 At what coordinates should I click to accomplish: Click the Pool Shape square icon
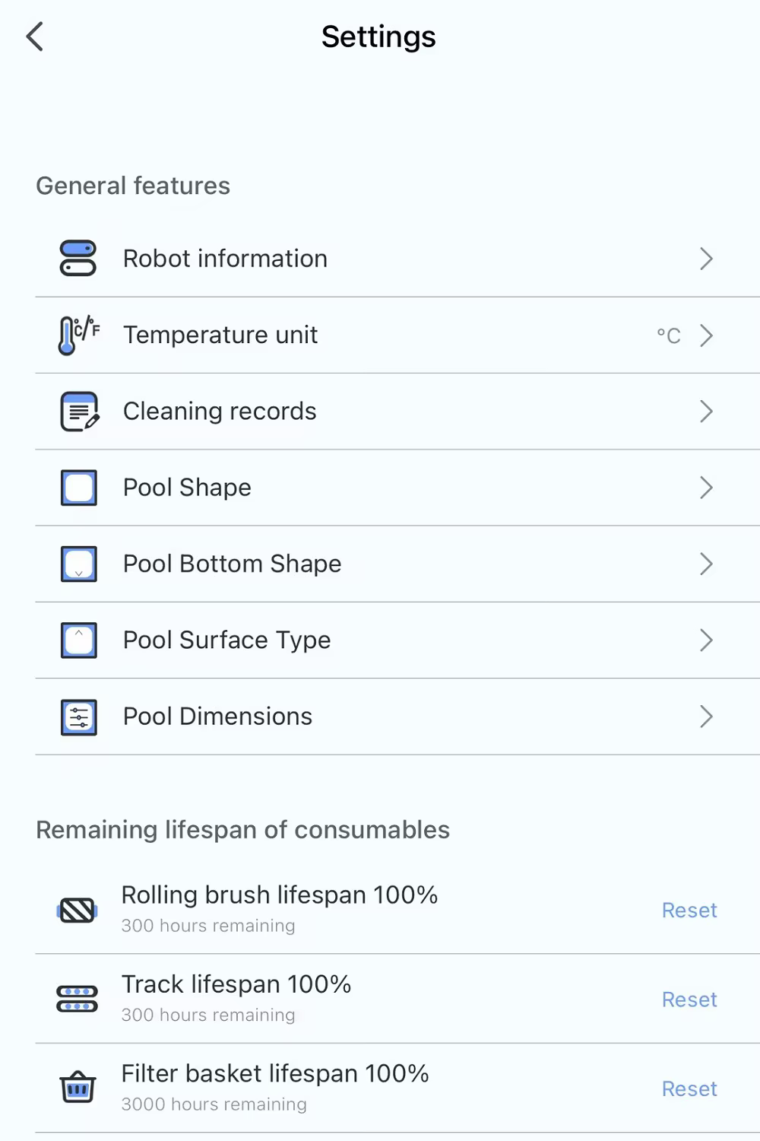click(x=79, y=488)
